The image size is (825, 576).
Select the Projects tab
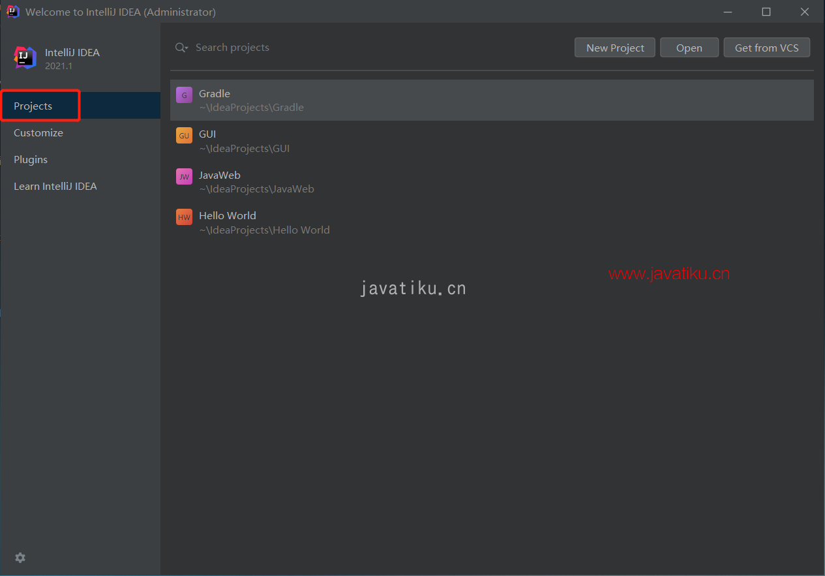pyautogui.click(x=80, y=106)
